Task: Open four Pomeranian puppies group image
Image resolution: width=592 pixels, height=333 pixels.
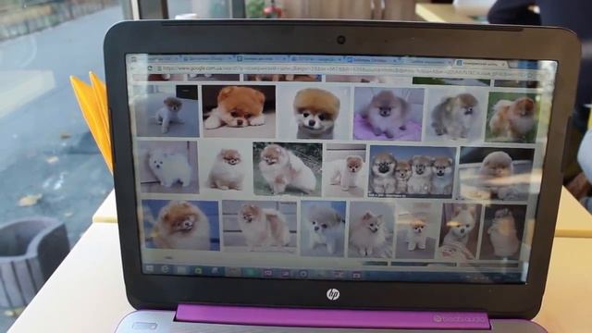Action: 412,172
